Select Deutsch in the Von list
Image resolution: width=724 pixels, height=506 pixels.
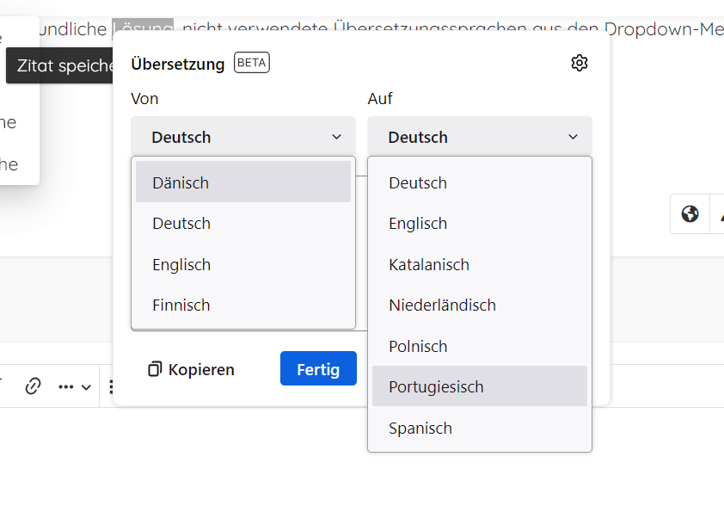pyautogui.click(x=243, y=223)
